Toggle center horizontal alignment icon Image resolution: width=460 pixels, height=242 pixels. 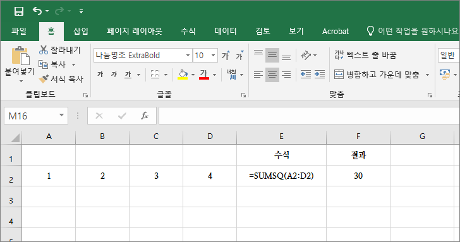click(x=272, y=75)
